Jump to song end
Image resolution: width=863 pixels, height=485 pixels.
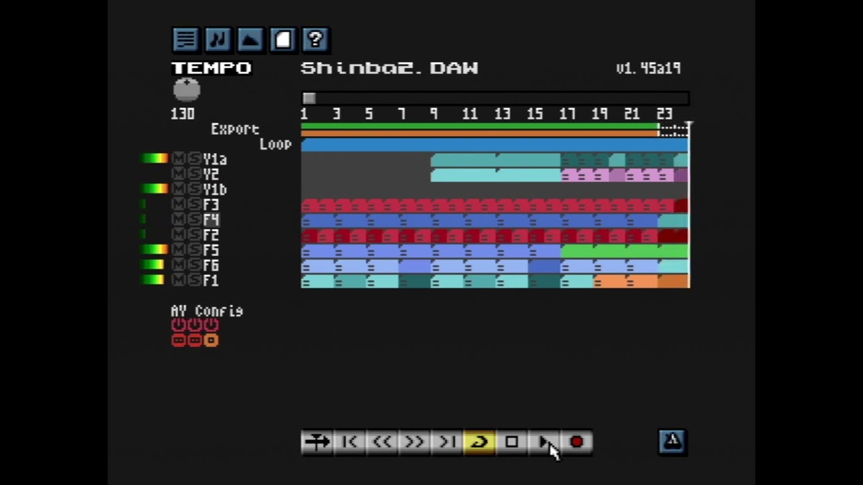pos(446,442)
